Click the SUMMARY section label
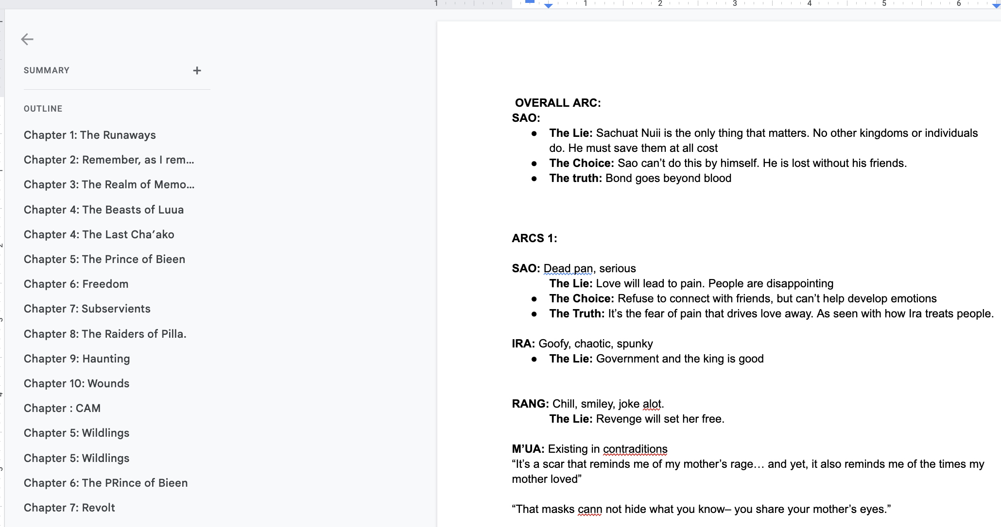The height and width of the screenshot is (527, 1001). [47, 70]
